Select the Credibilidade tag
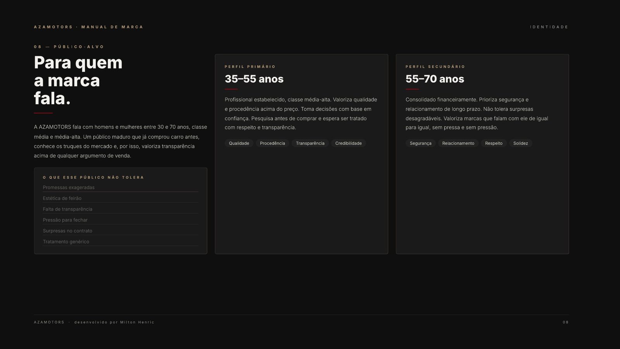Image resolution: width=620 pixels, height=349 pixels. coord(348,143)
